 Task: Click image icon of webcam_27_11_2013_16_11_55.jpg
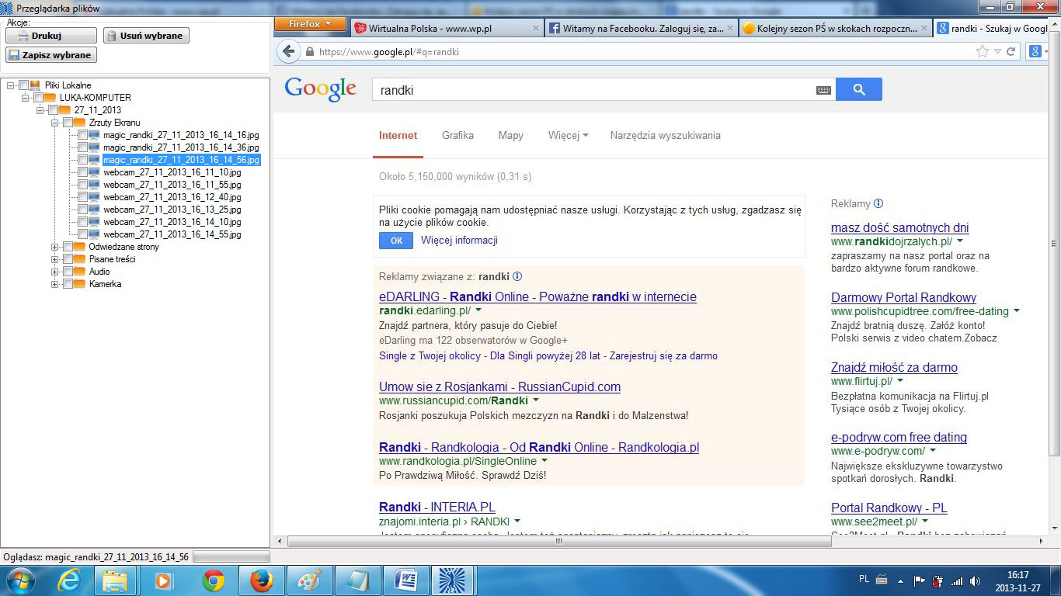[94, 185]
